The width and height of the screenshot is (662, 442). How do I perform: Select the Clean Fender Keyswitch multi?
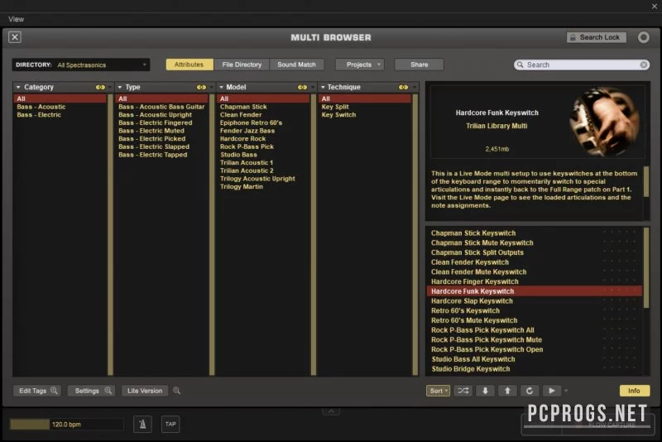coord(534,262)
